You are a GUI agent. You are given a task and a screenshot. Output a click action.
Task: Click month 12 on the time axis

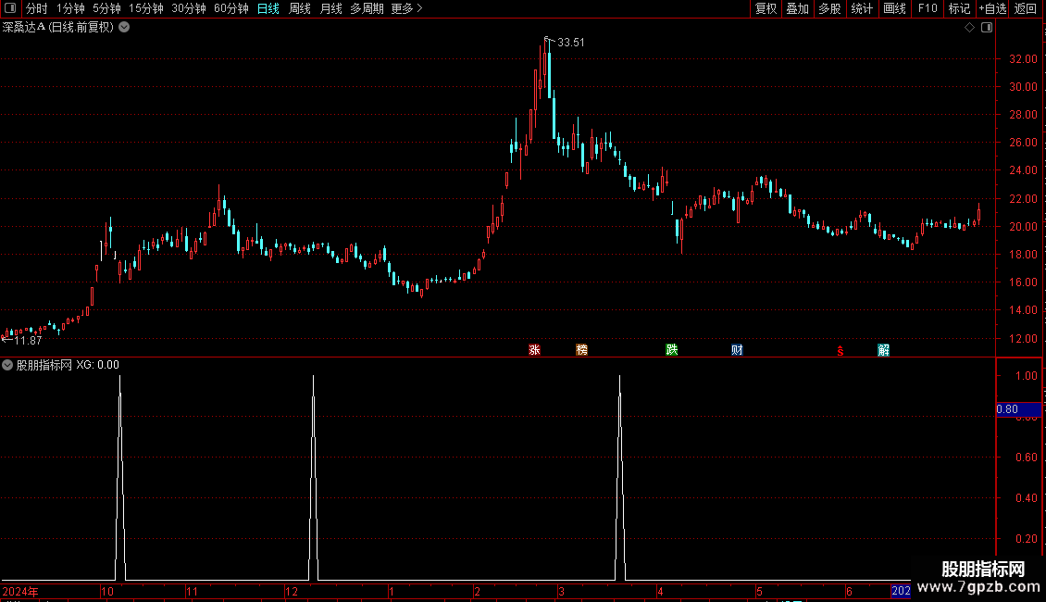coord(292,591)
